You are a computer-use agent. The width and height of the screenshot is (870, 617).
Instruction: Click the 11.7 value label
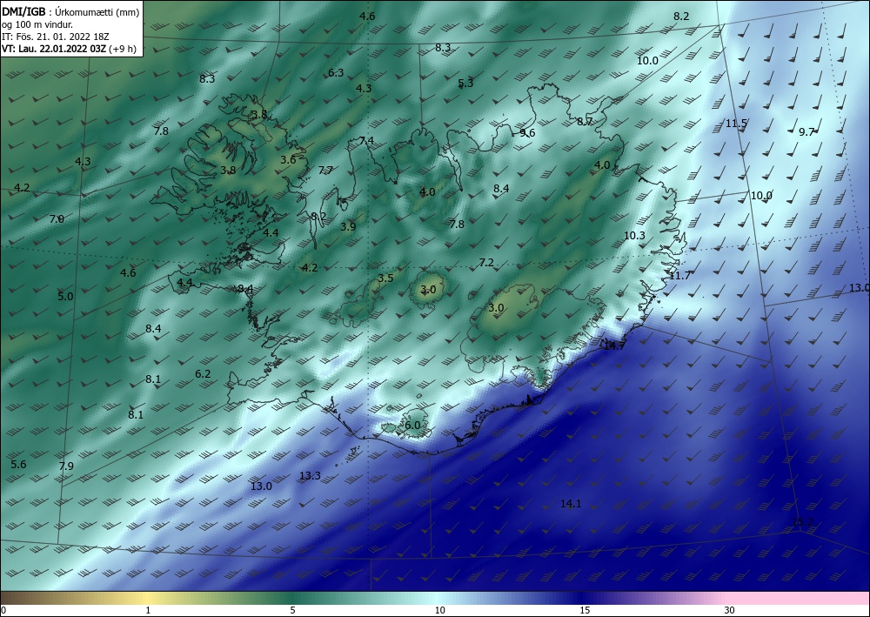679,275
